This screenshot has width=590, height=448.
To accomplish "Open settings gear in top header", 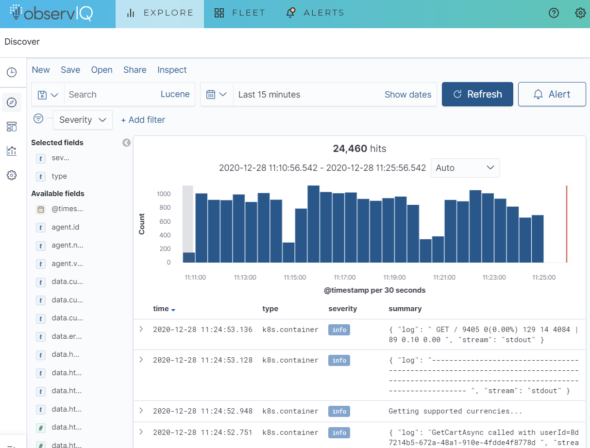I will pyautogui.click(x=580, y=13).
